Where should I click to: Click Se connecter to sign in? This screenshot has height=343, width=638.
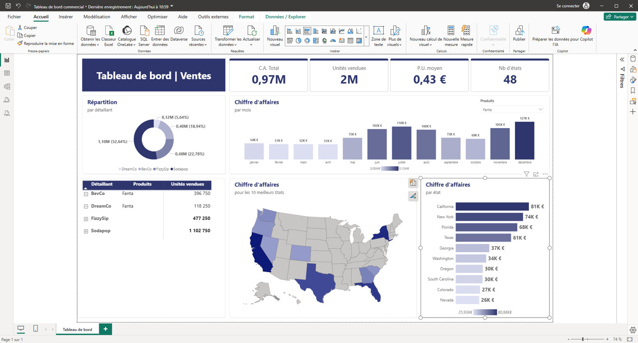click(x=572, y=6)
